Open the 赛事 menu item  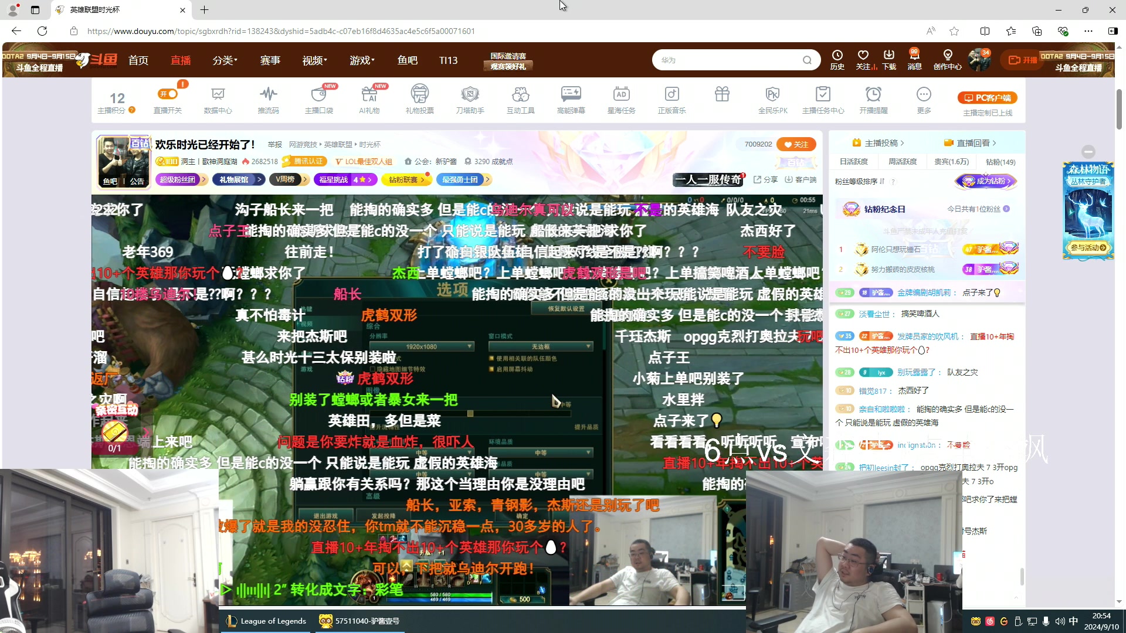pyautogui.click(x=270, y=60)
